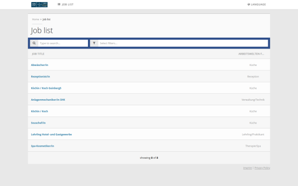Open the Imprint footer link
Viewport: 298px width, 186px height.
pos(247,168)
